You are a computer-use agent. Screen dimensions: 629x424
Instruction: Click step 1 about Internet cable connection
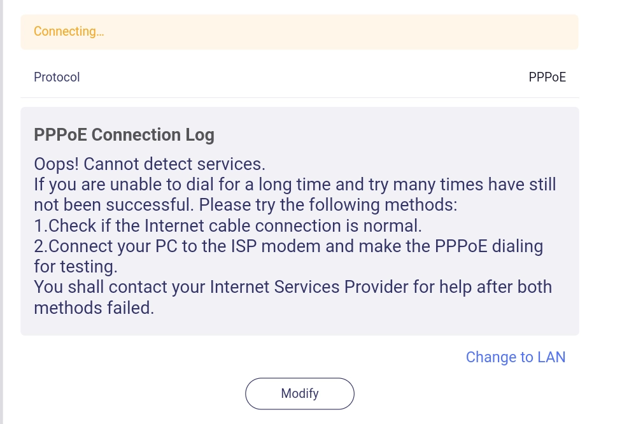(227, 225)
